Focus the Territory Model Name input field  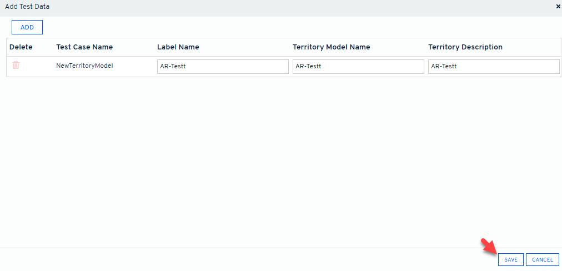(x=358, y=67)
